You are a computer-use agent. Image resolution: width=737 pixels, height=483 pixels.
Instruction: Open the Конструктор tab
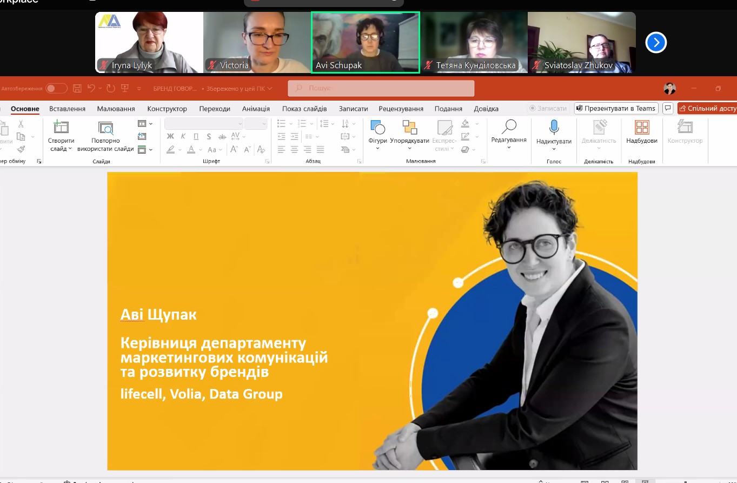pyautogui.click(x=167, y=109)
